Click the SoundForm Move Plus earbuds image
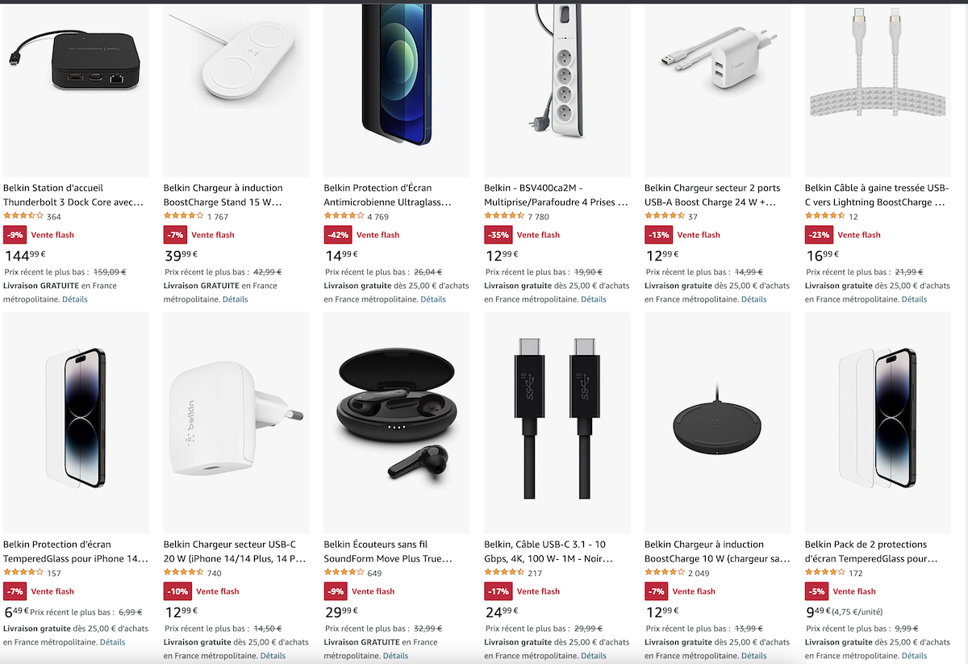Image resolution: width=968 pixels, height=664 pixels. (x=397, y=423)
